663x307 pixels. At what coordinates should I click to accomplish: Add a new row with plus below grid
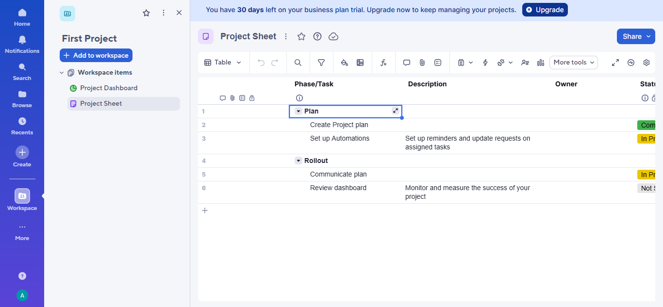(205, 210)
